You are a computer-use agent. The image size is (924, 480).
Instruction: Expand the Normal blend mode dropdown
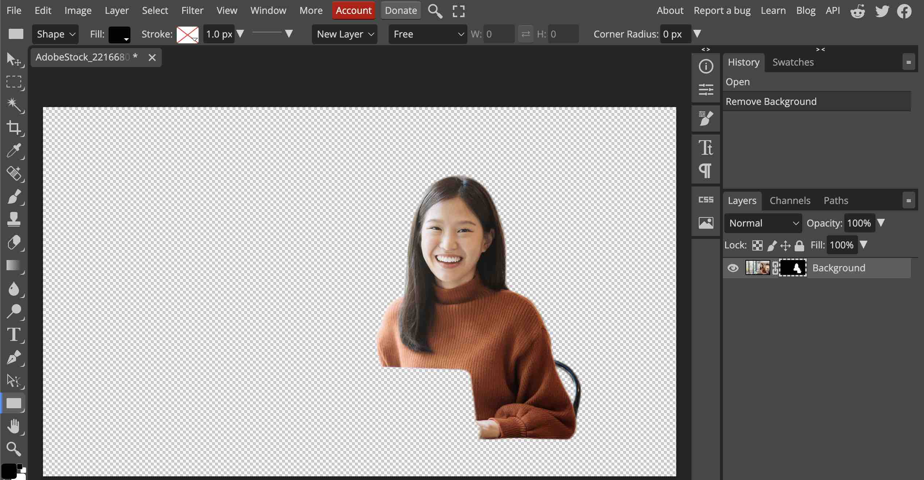763,223
